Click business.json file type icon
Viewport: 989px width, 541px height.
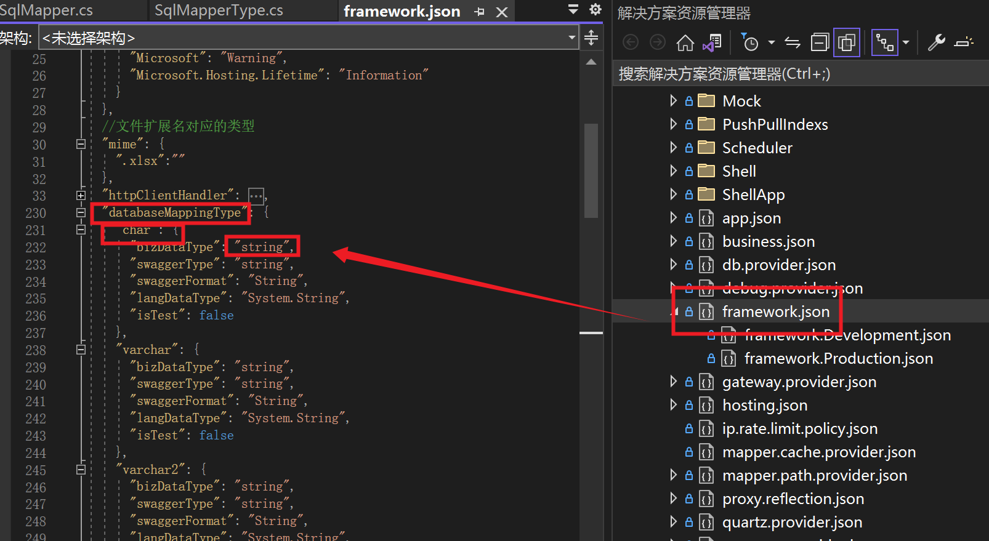click(x=706, y=241)
